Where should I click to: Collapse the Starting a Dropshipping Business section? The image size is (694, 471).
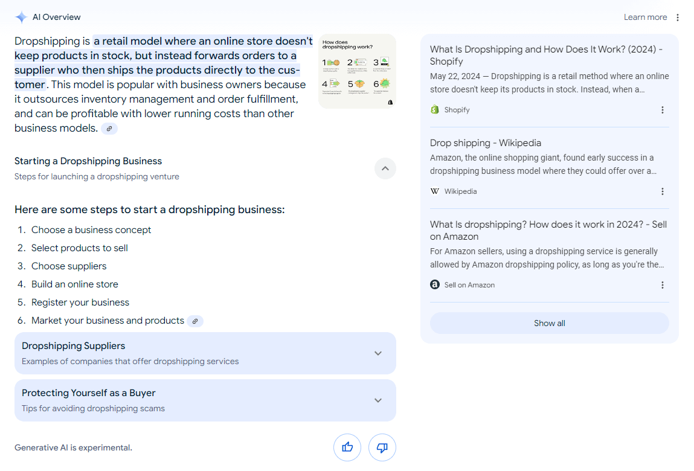click(385, 168)
